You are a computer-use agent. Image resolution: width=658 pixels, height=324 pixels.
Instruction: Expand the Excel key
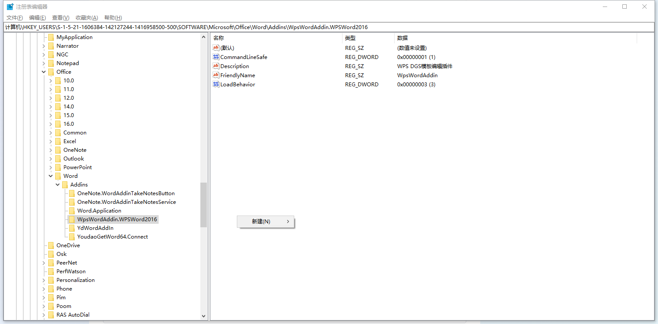51,141
